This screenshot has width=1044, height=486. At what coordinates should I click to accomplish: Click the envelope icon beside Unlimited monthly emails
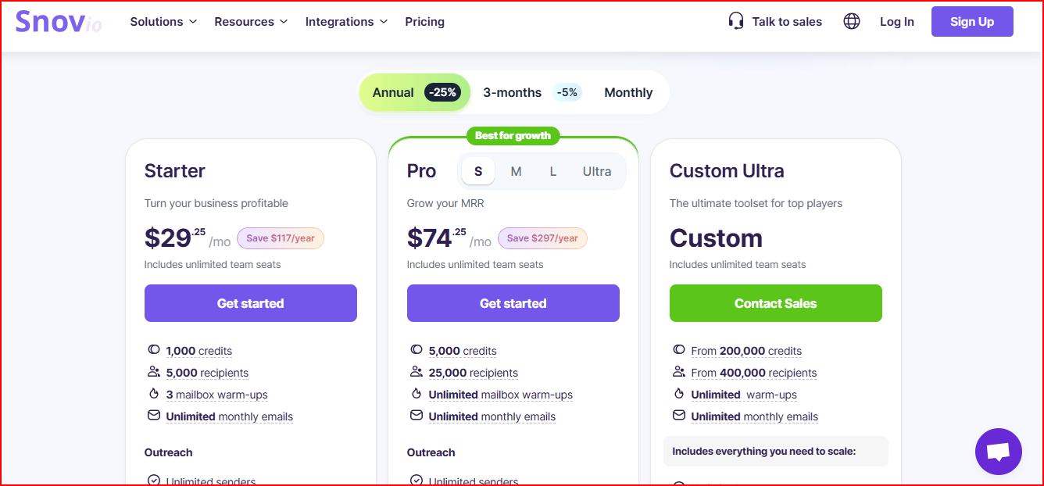(x=154, y=416)
